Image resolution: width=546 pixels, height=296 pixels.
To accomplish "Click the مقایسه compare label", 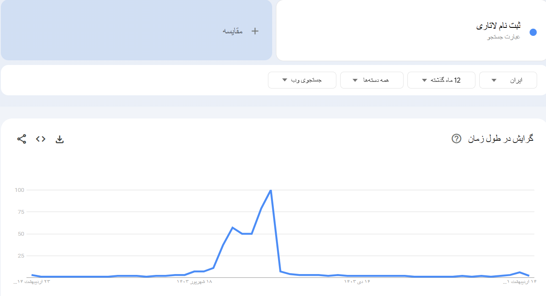I will (233, 31).
